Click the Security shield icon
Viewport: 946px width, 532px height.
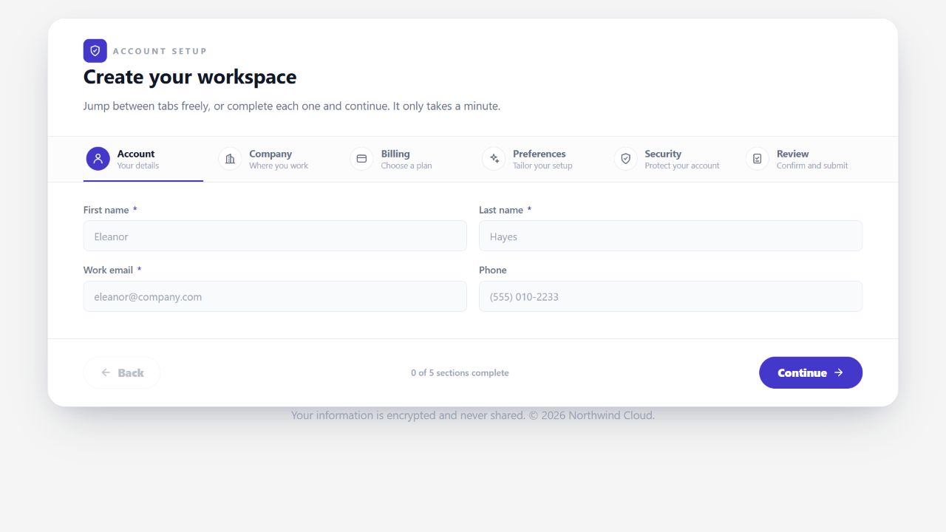(625, 159)
